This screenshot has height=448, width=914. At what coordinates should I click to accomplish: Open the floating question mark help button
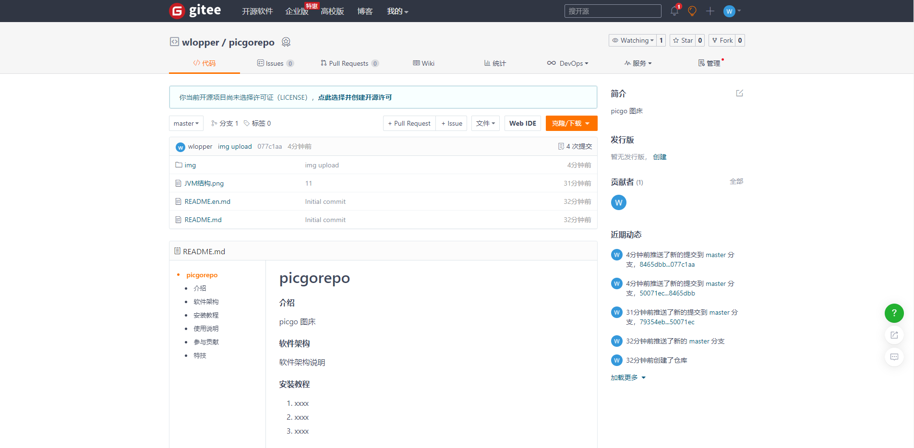(x=894, y=313)
